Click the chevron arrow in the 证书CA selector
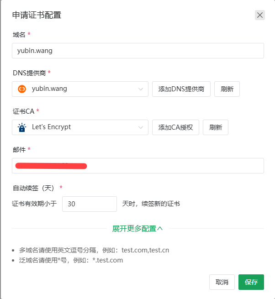Screen dimensions: 275x299 pos(141,127)
